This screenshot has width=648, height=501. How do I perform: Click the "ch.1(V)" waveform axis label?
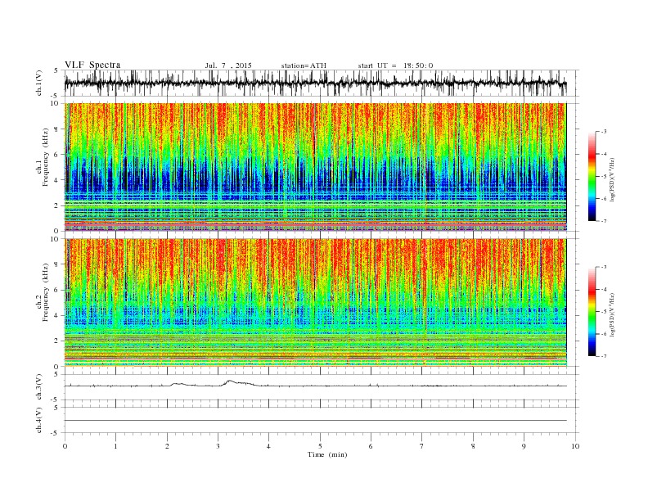click(39, 83)
